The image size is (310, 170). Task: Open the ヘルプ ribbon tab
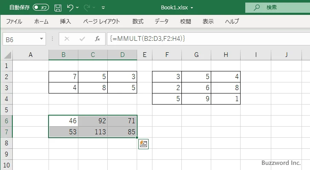[232, 21]
